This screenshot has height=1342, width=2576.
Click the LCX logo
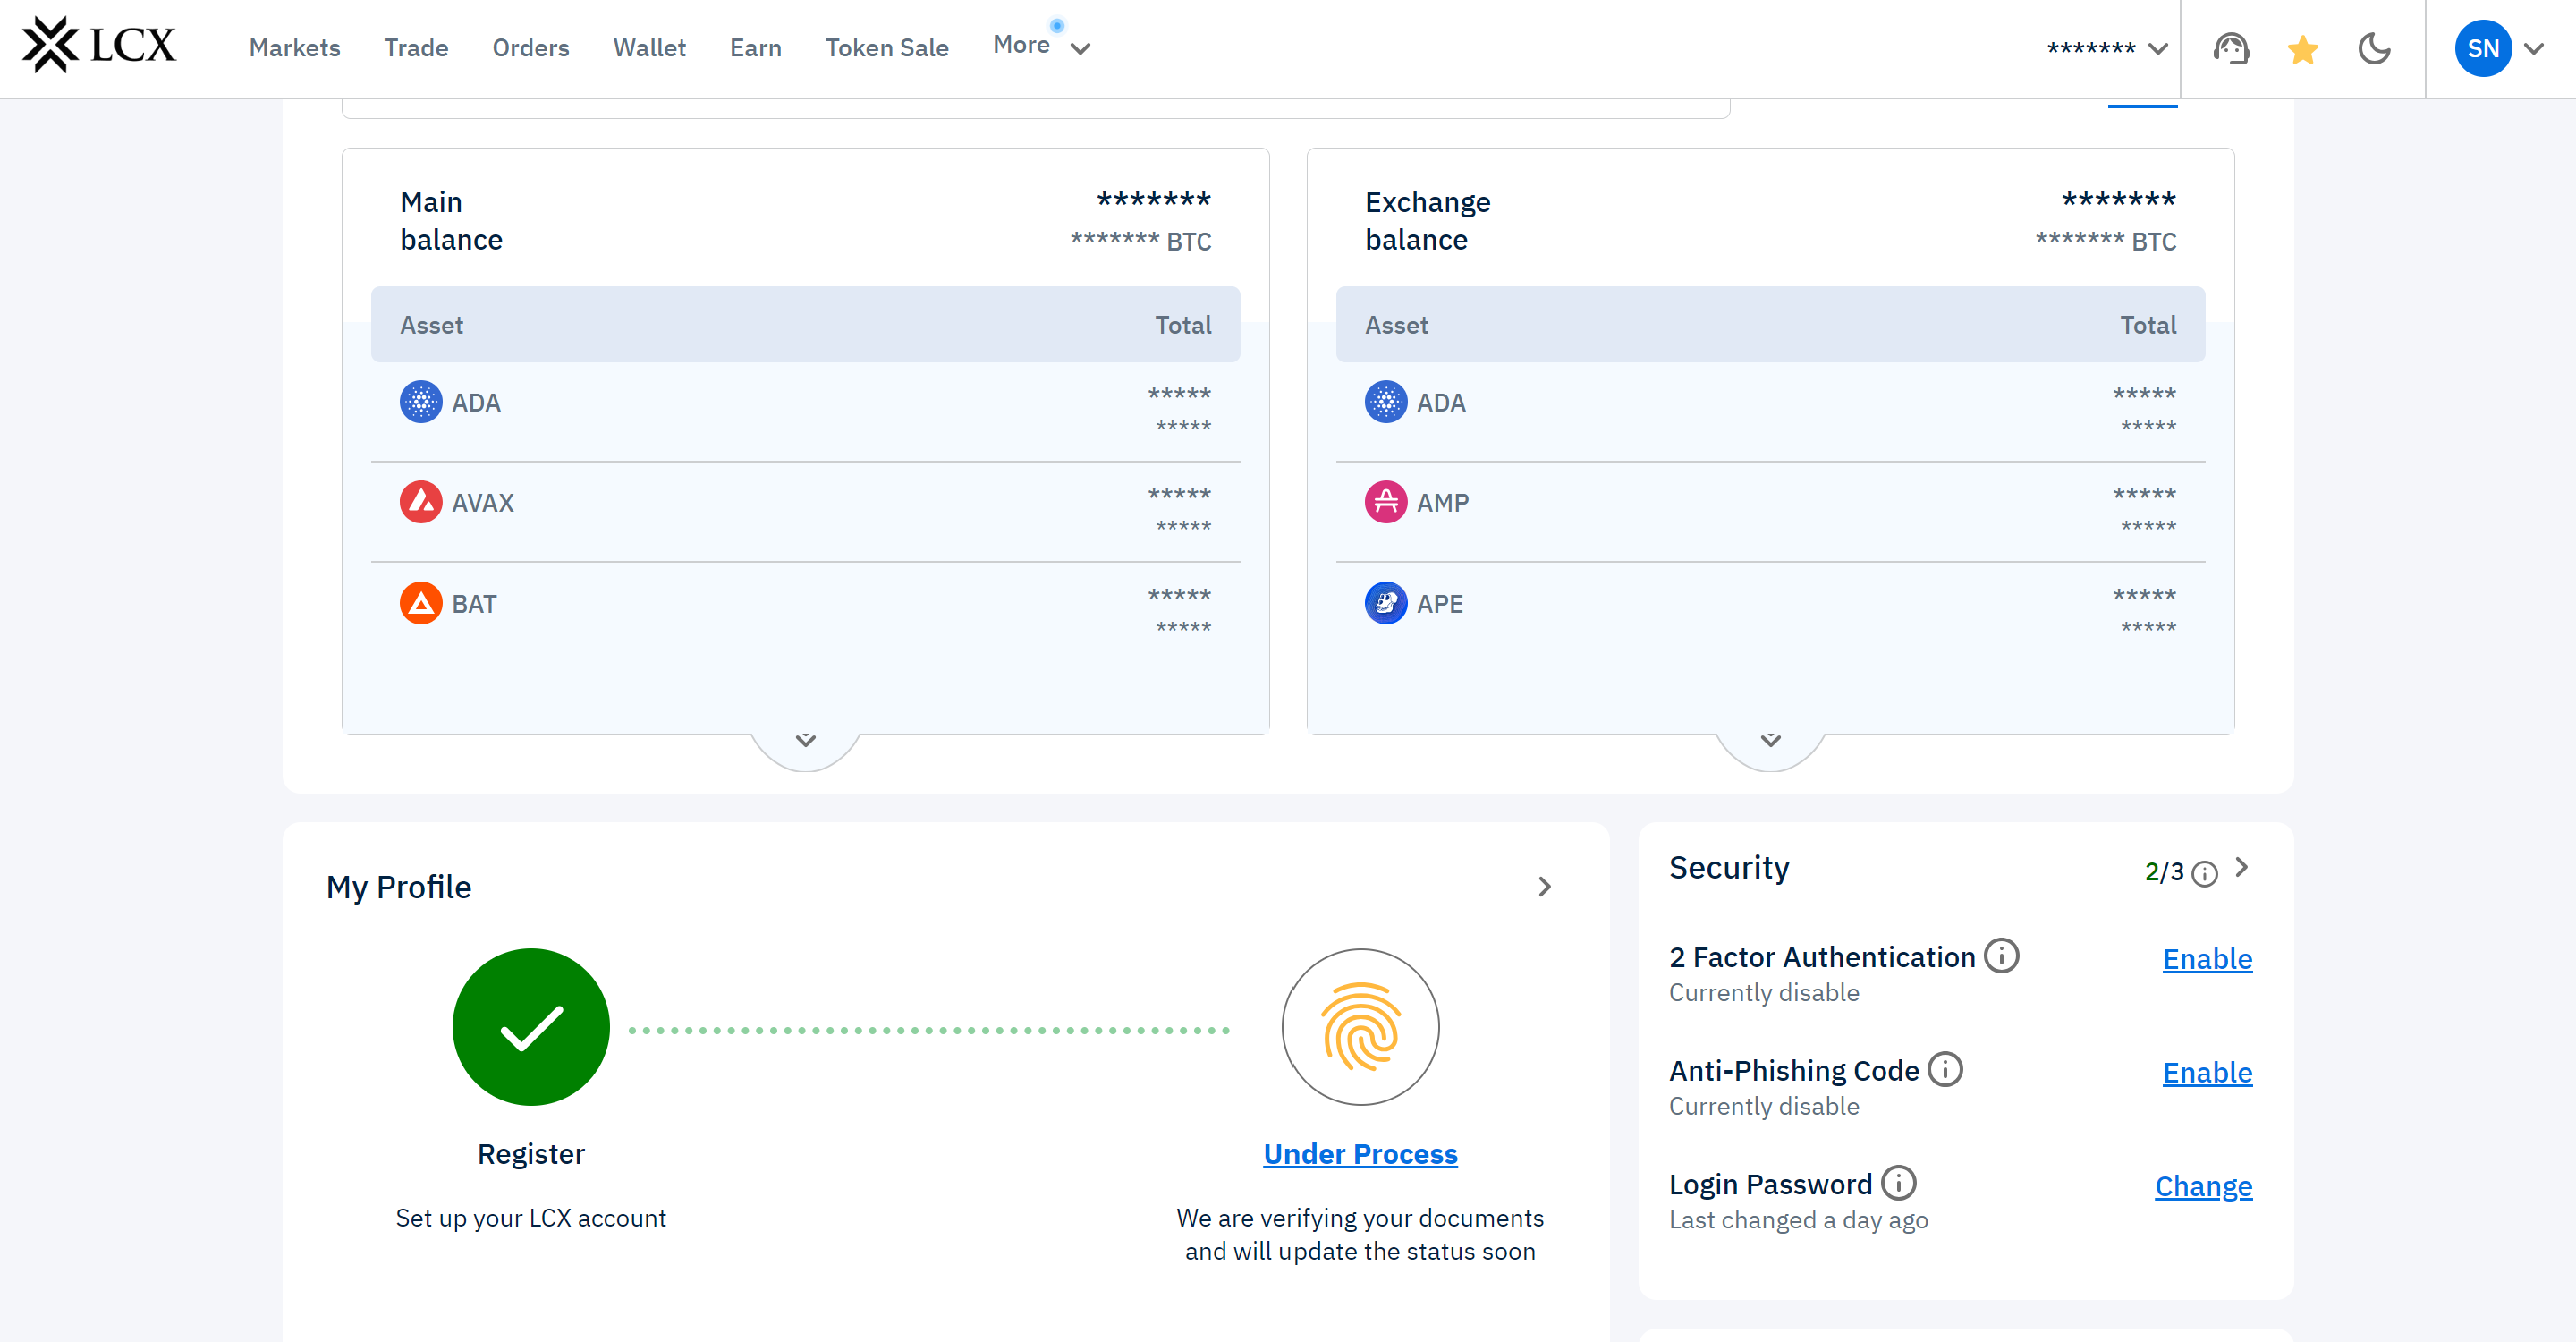click(99, 46)
